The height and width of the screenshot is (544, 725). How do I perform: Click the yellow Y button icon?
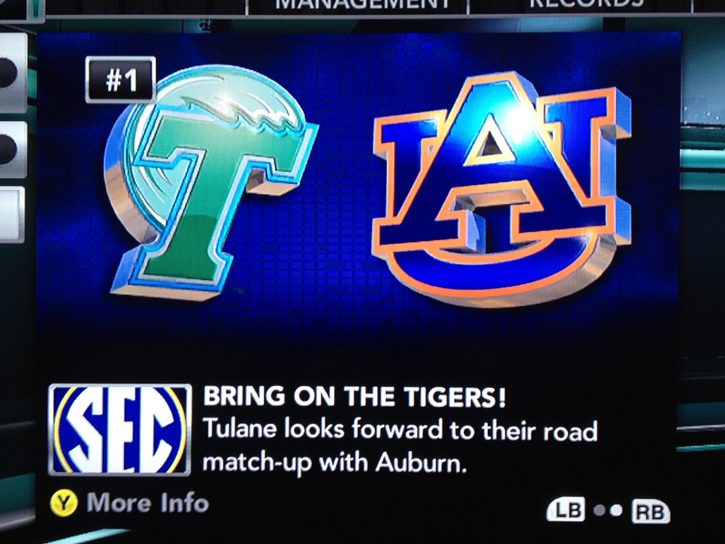click(x=64, y=503)
